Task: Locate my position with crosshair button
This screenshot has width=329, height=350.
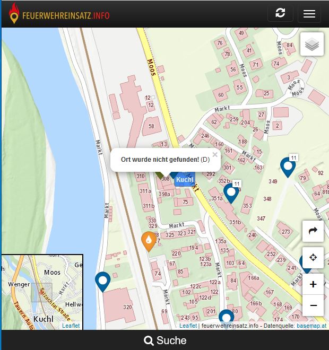Action: coord(313,258)
